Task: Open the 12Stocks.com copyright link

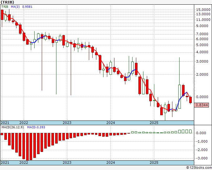Action: click(199, 168)
